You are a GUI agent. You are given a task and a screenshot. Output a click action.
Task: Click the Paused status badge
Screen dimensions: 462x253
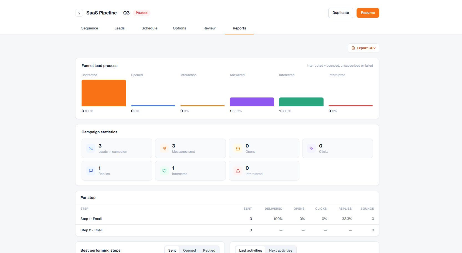pos(142,13)
